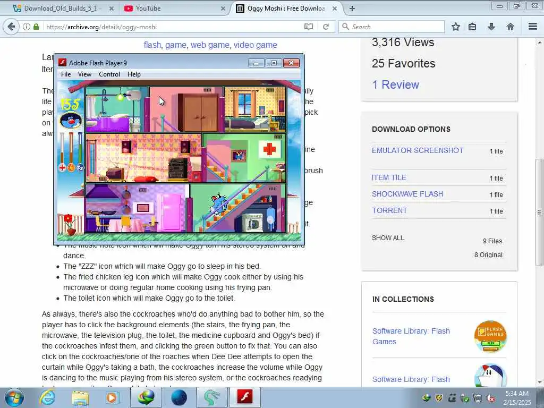Screen dimensions: 544x408
Task: Click the yellow shield tray icon
Action: (439, 398)
